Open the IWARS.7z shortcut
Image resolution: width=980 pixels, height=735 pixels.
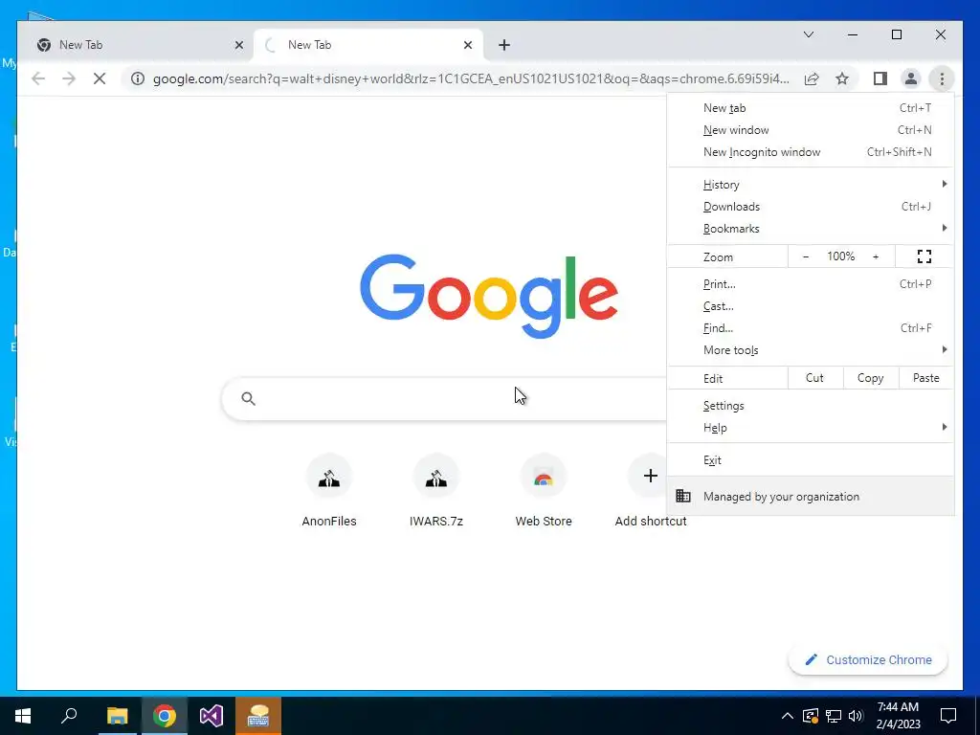436,492
